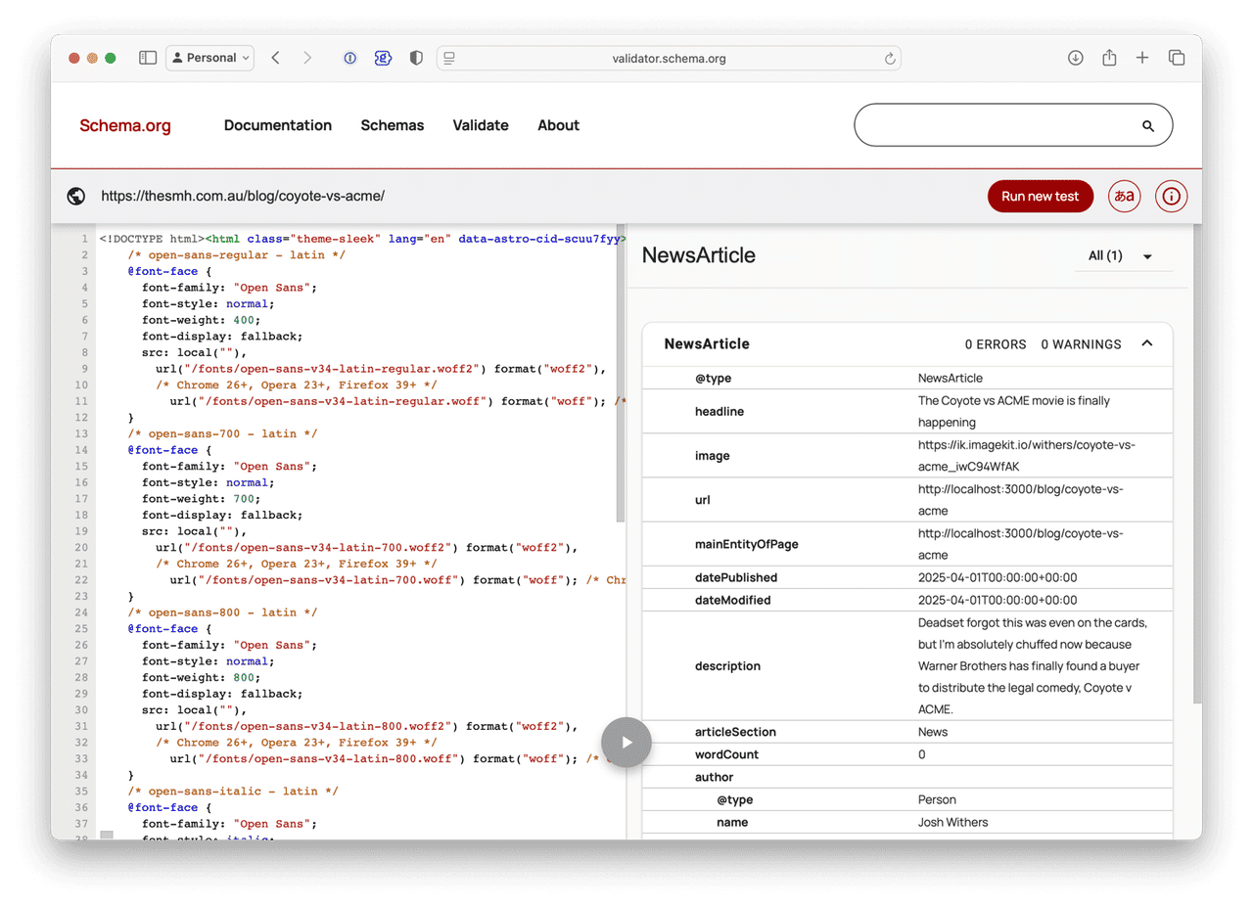Image resolution: width=1253 pixels, height=907 pixels.
Task: Click the DOCTYPE html line of code
Action: pyautogui.click(x=361, y=239)
